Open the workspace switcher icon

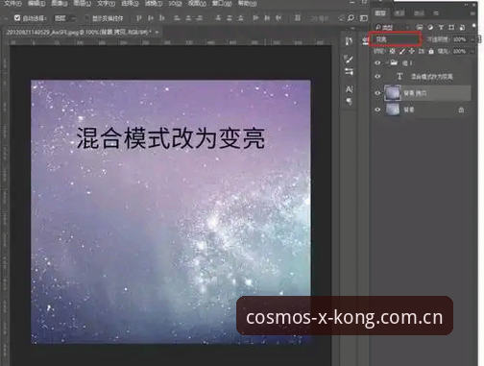363,18
